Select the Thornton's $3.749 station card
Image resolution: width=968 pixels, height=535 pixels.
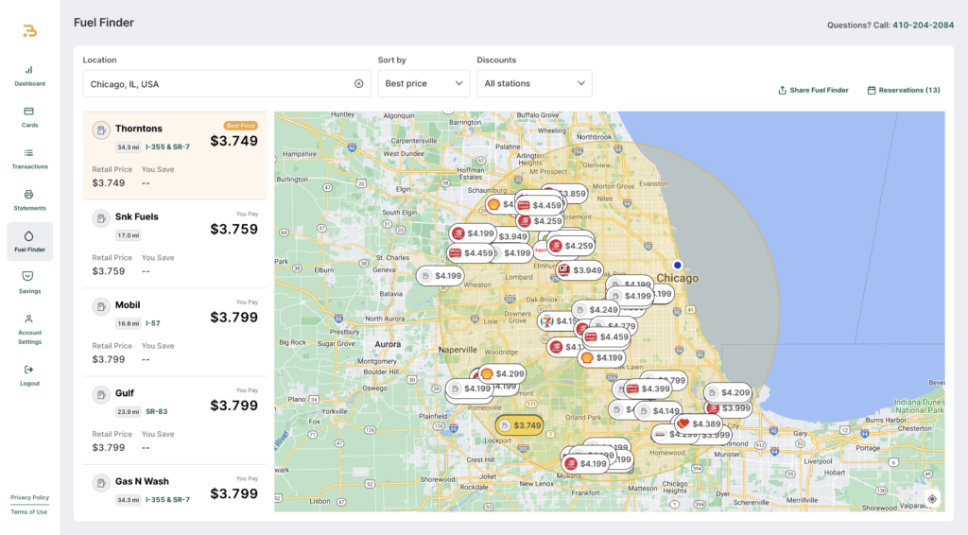coord(175,156)
